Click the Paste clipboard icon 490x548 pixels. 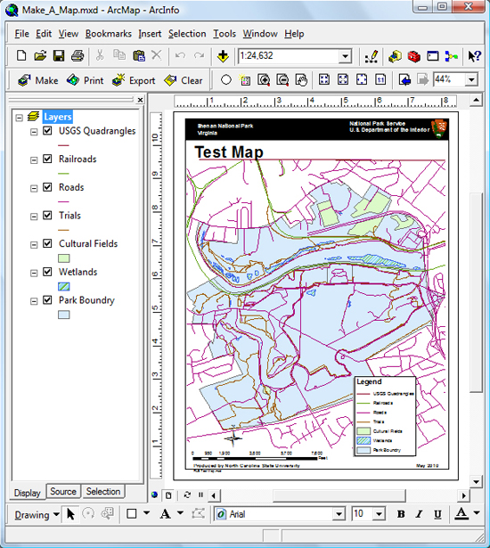(138, 55)
